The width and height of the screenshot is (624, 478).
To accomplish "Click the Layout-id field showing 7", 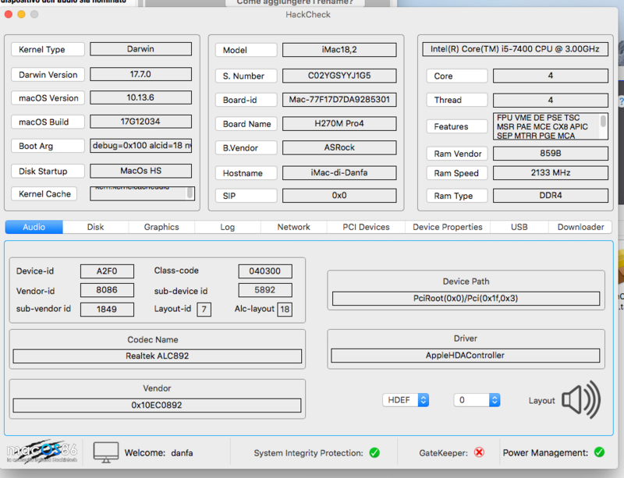I will tap(204, 310).
